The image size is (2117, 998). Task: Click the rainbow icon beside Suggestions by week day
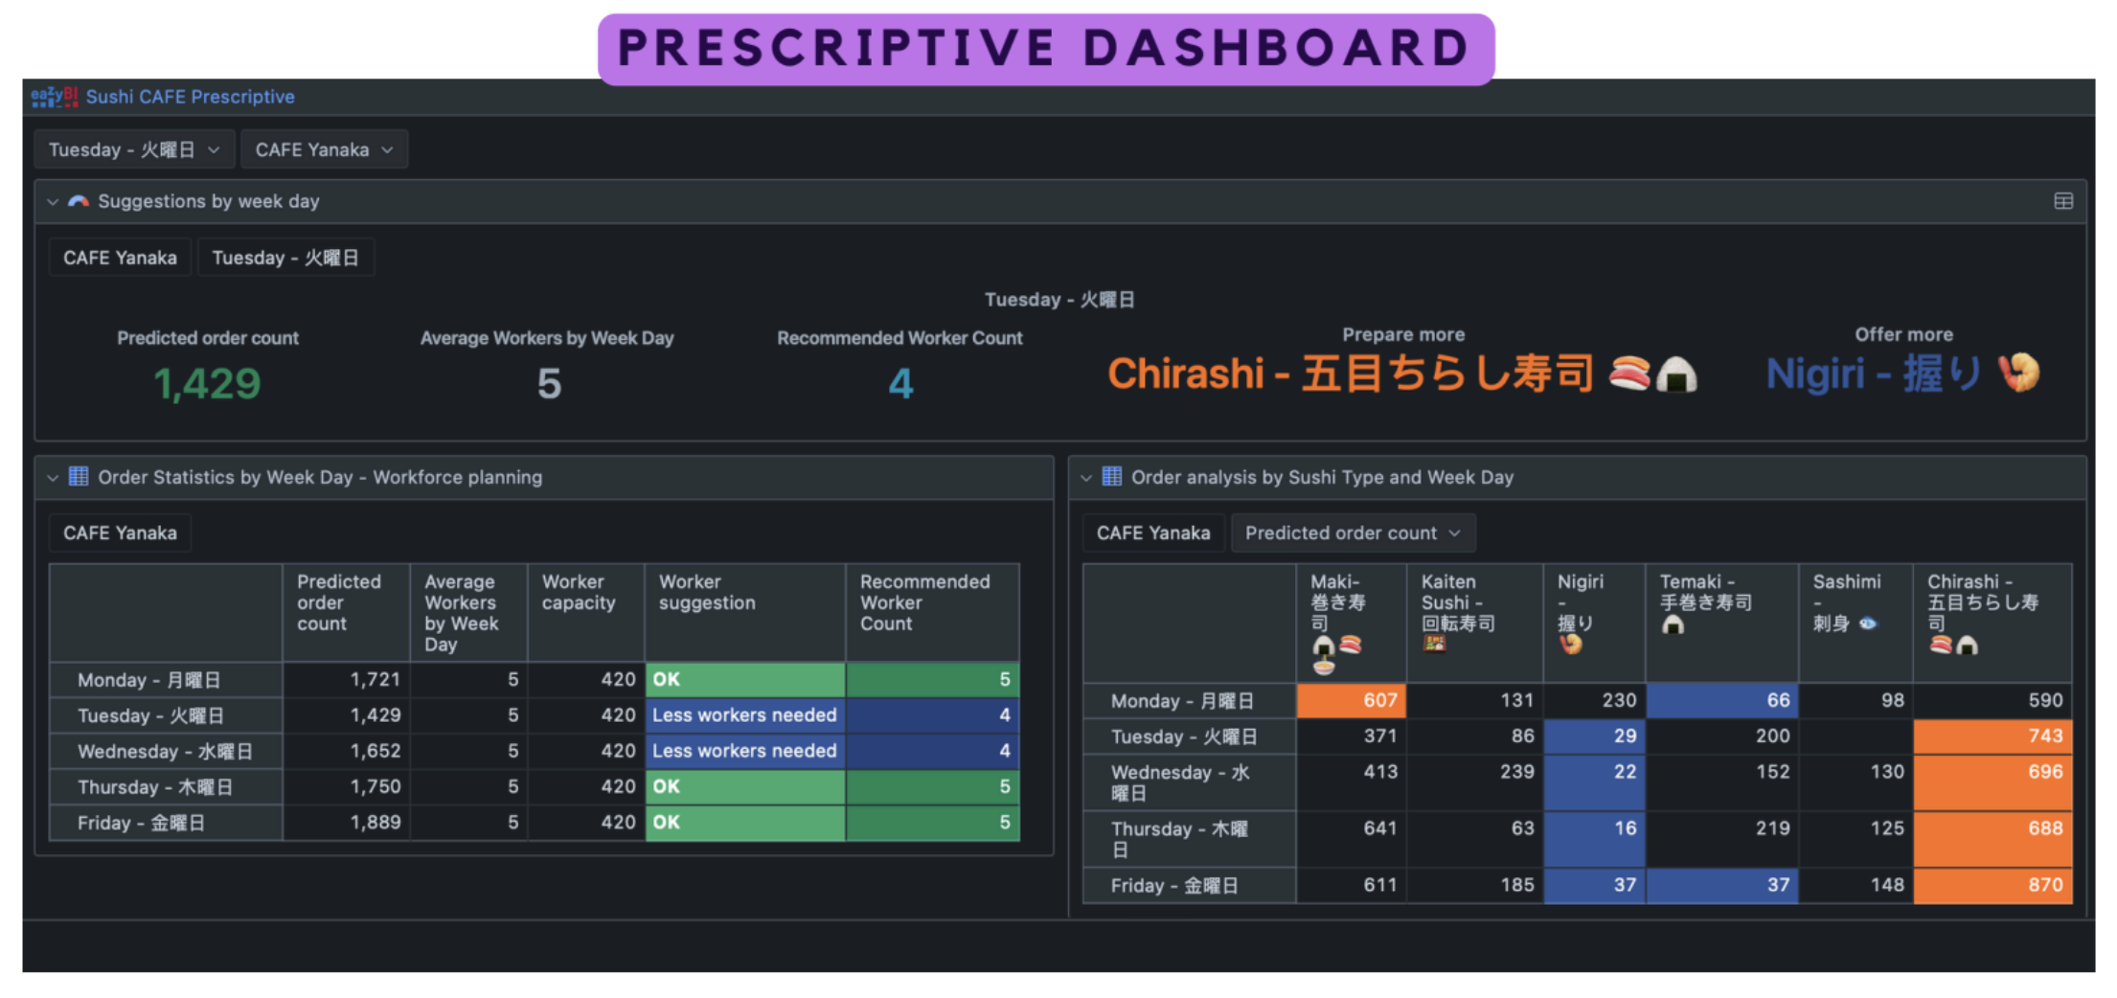coord(79,201)
